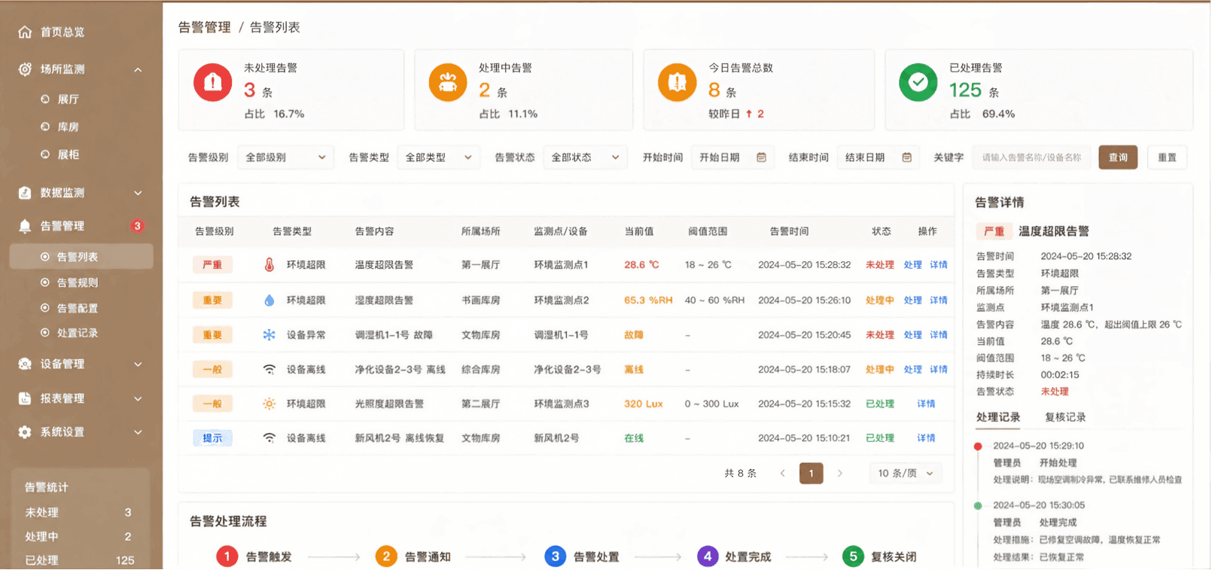
Task: Click the previous page arrow
Action: tap(783, 474)
